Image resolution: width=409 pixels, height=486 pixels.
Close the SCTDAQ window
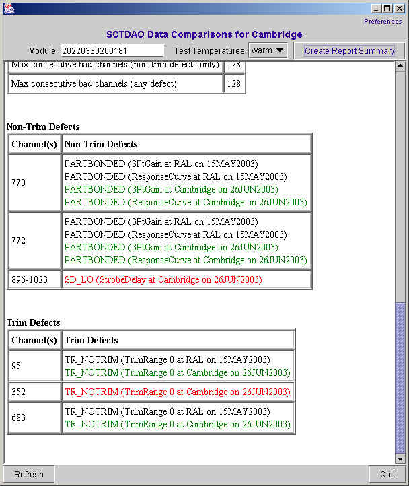[x=399, y=9]
